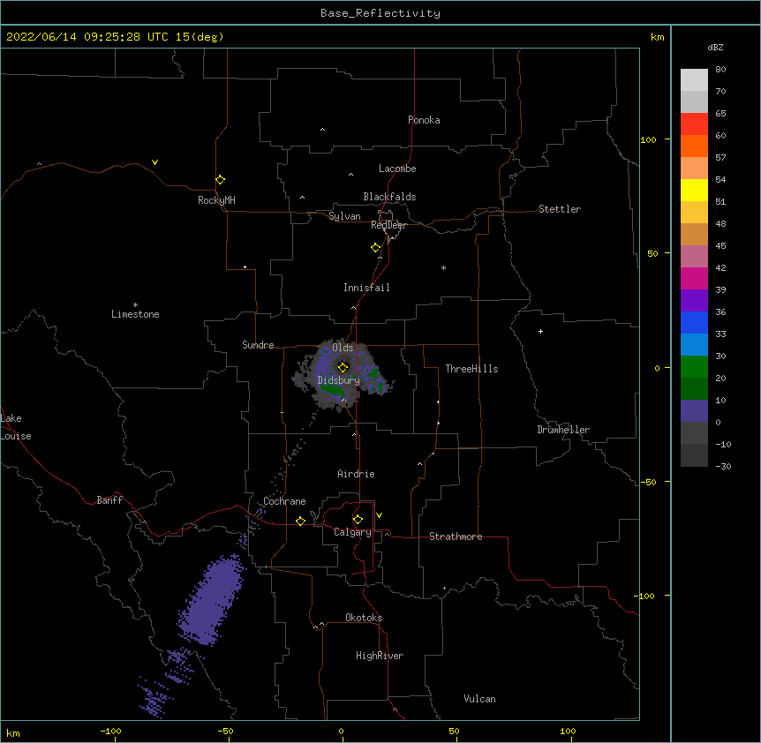
Task: Pick the yellow 54-51 dBZ legend swatch
Action: pos(694,190)
